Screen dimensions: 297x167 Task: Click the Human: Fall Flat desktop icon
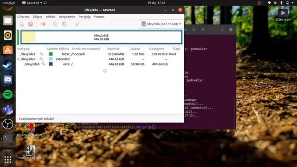[x=30, y=153]
